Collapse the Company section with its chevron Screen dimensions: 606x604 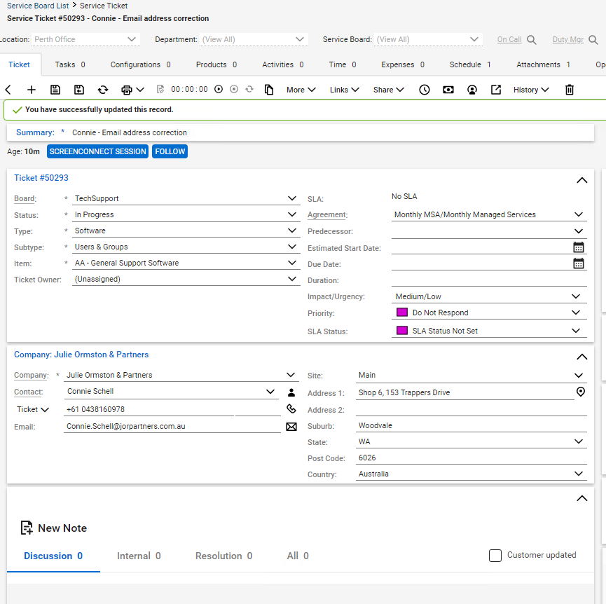click(582, 357)
